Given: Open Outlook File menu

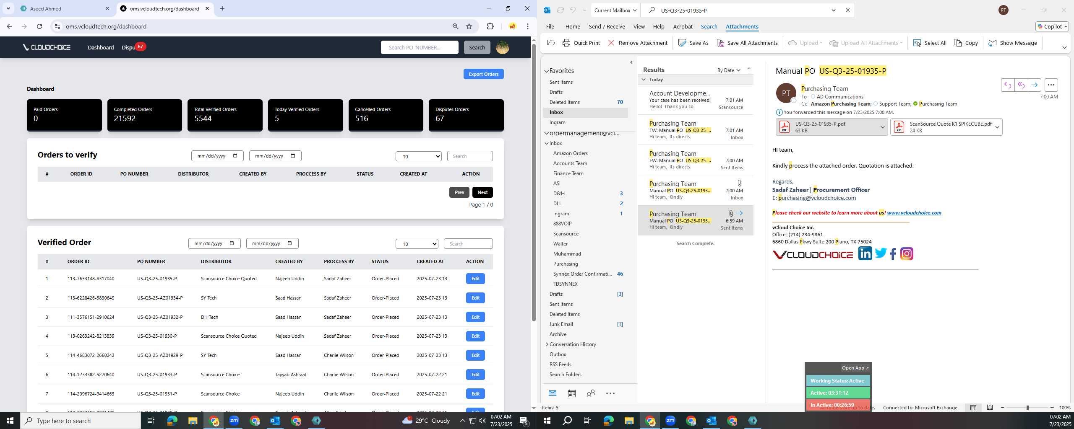Looking at the screenshot, I should pyautogui.click(x=550, y=26).
